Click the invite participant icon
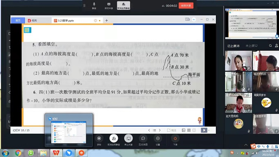The height and width of the screenshot is (157, 279). click(276, 46)
